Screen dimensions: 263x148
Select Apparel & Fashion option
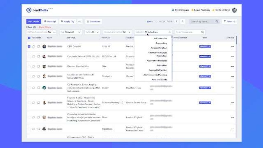[158, 70]
